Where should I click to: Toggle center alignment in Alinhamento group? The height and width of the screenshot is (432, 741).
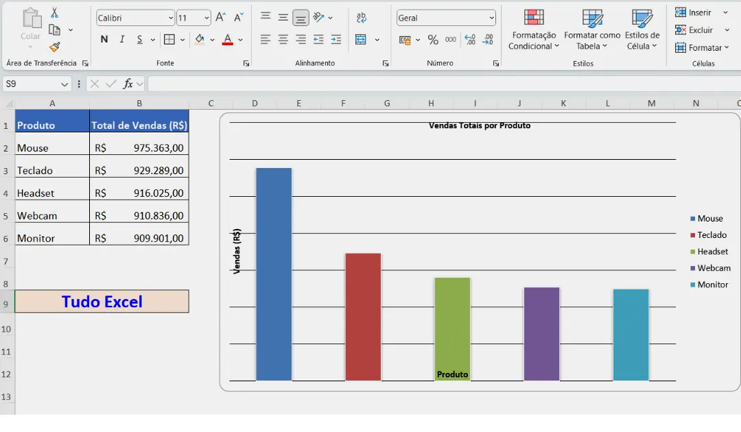pyautogui.click(x=282, y=40)
